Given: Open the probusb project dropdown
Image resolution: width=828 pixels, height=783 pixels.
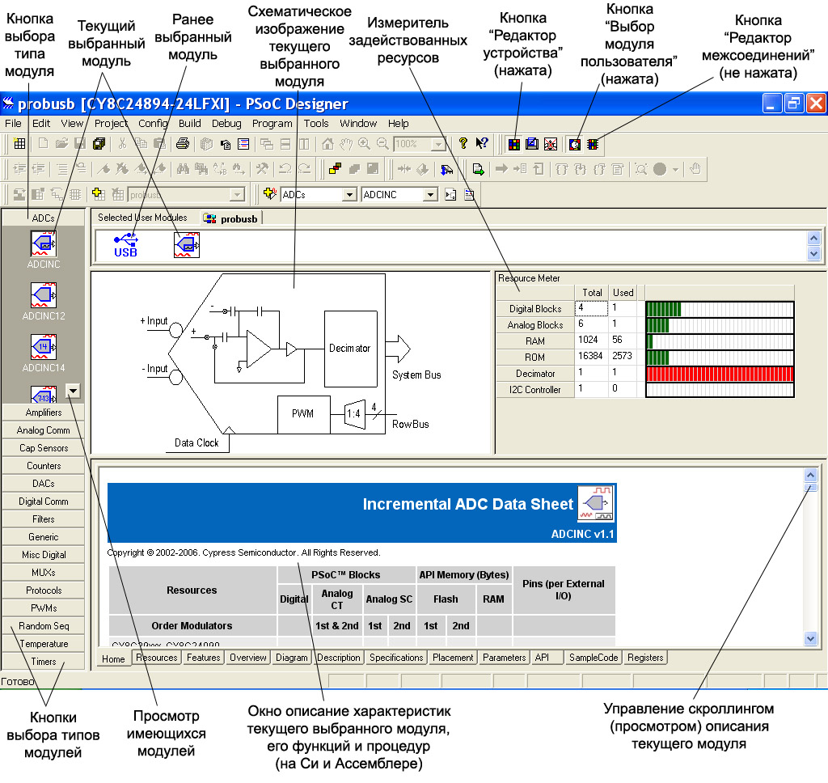Looking at the screenshot, I should (238, 194).
